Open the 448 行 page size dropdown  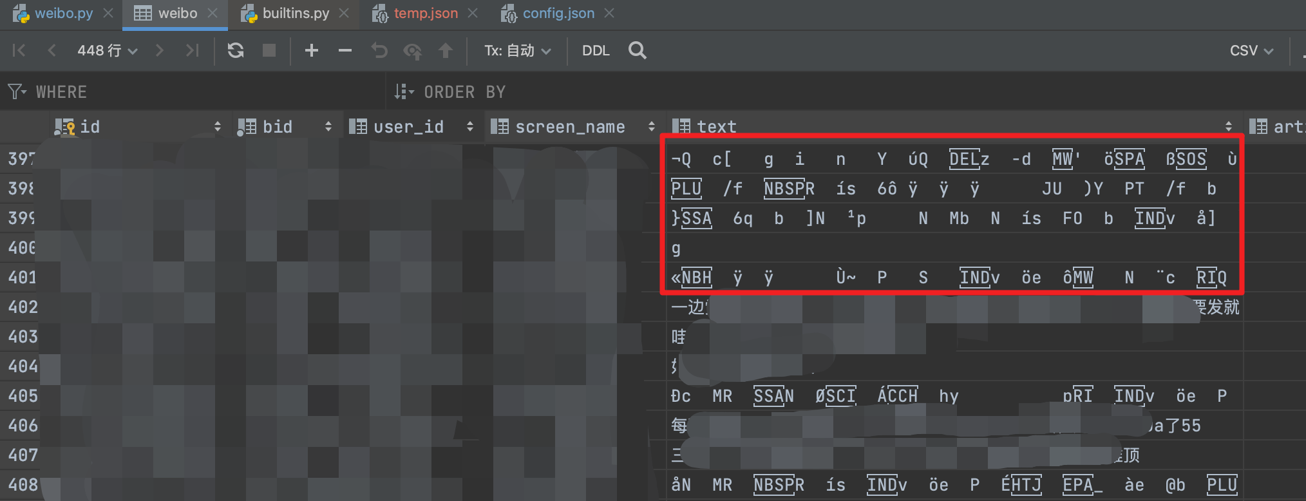point(107,50)
